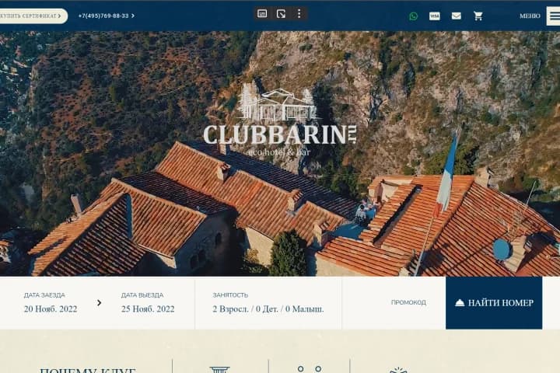Click the picture-in-picture overlay icon
The height and width of the screenshot is (373, 560).
click(262, 13)
